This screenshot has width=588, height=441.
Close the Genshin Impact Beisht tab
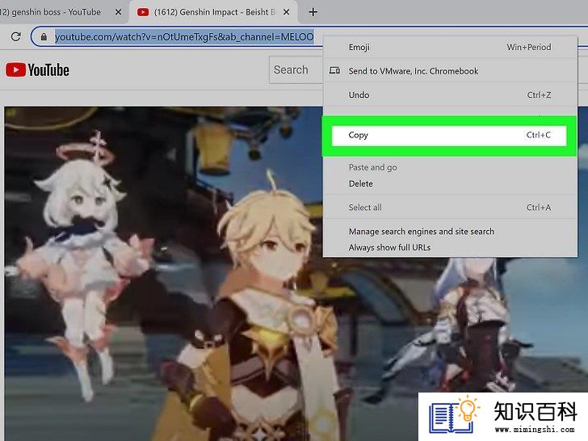[286, 12]
